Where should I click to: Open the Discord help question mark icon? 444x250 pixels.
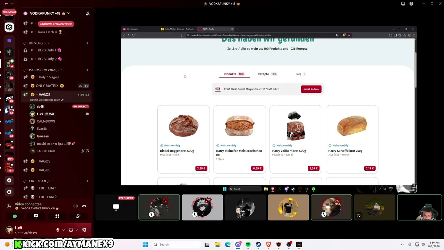[411, 4]
